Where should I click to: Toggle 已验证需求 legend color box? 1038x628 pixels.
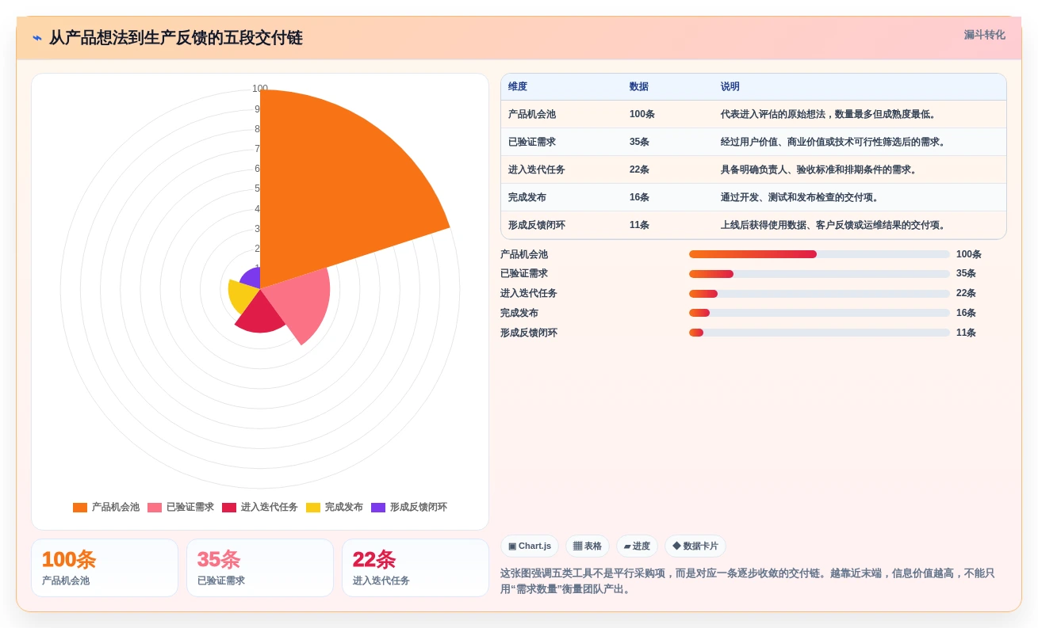[x=155, y=508]
